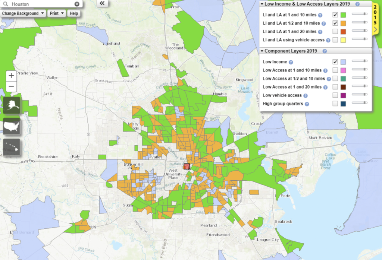Click the Houston search field
This screenshot has height=260, width=382.
click(x=41, y=4)
